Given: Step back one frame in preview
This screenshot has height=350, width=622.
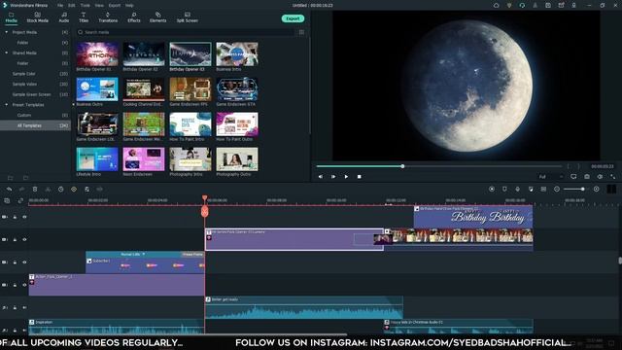Looking at the screenshot, I should pos(321,177).
